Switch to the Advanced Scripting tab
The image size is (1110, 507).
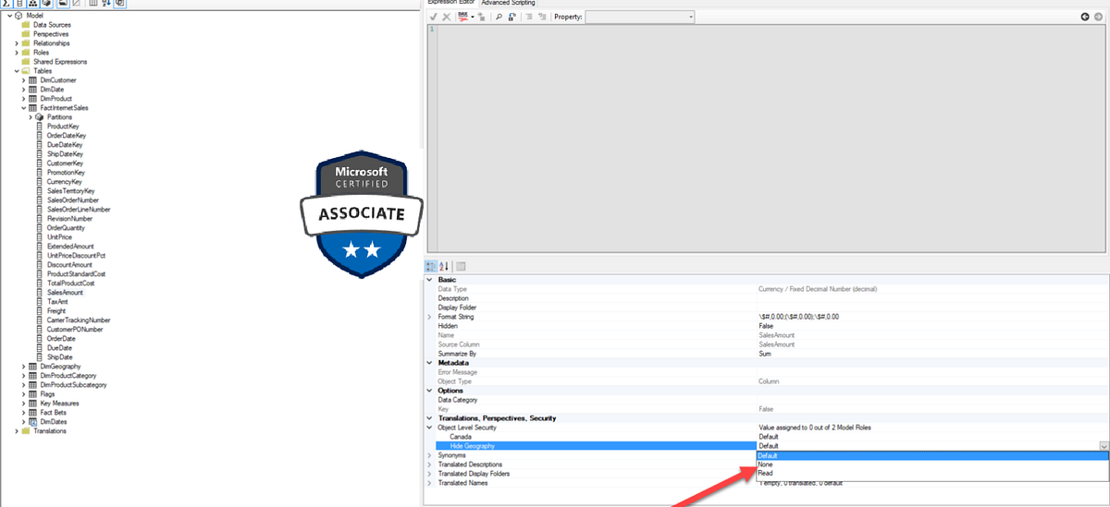pyautogui.click(x=509, y=3)
